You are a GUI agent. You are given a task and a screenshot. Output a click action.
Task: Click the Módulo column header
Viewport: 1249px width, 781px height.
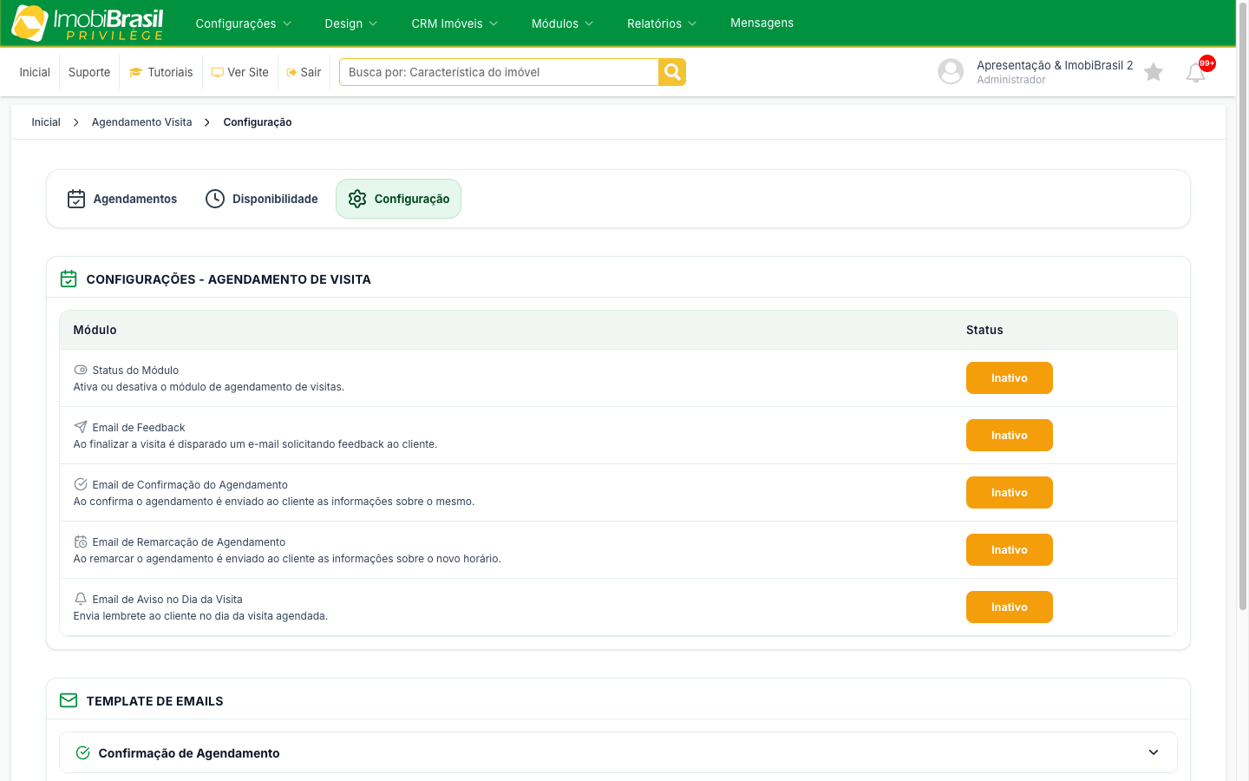pos(95,330)
